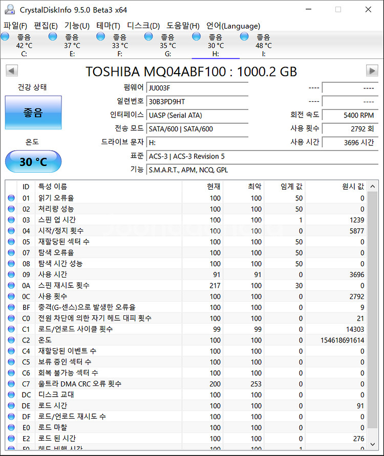Click the 최악 column header

pos(244,187)
